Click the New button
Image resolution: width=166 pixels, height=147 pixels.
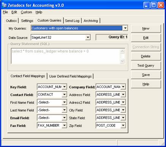pos(146,28)
